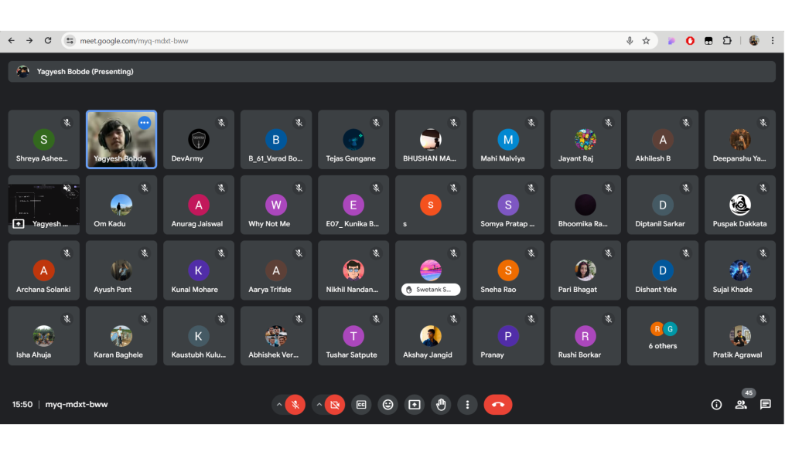
Task: Bookmark this page with the star icon
Action: tap(646, 41)
